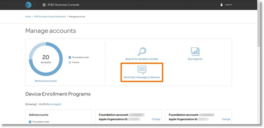This screenshot has width=264, height=128.
Task: Click the AT&T globe logo
Action: tap(28, 5)
